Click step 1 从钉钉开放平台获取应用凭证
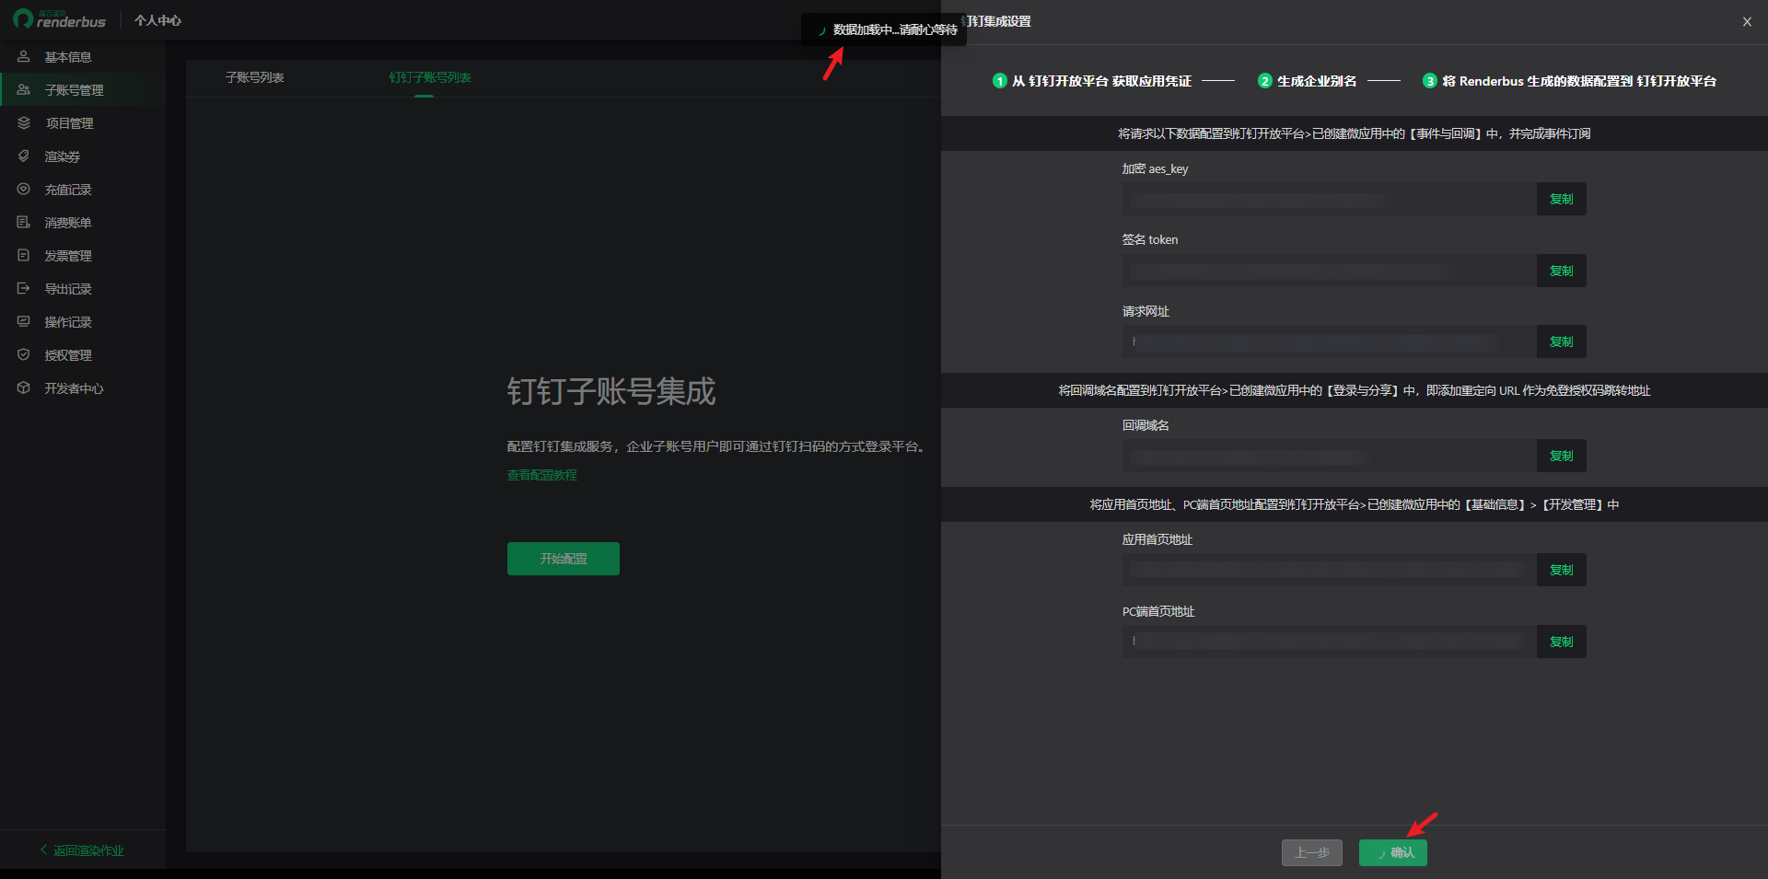This screenshot has height=879, width=1768. coord(1092,81)
